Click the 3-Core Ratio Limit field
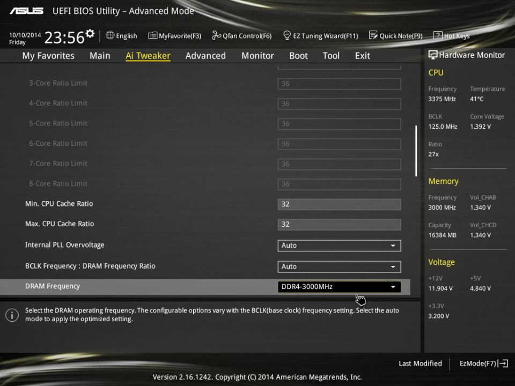Viewport: 515px width, 386px height. 339,84
